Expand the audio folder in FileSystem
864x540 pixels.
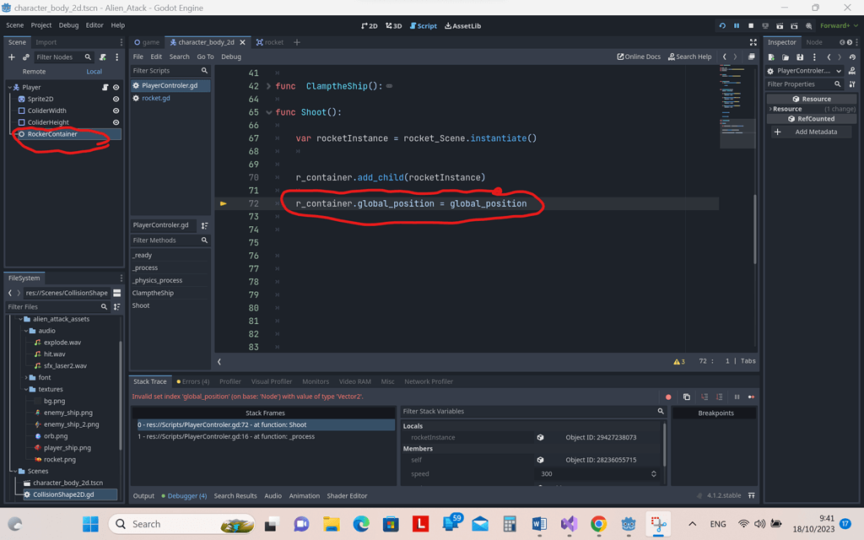coord(26,331)
